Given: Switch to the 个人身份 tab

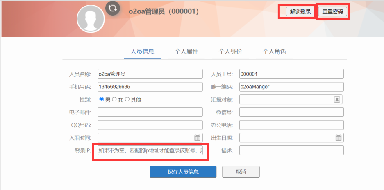Looking at the screenshot, I should point(230,51).
